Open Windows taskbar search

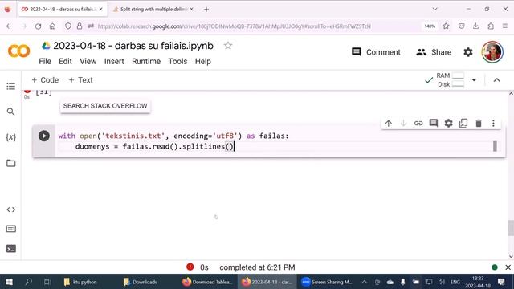[x=29, y=282]
